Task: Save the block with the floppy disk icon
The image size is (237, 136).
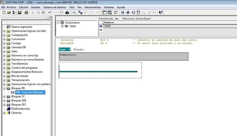Action: pyautogui.click(x=20, y=12)
